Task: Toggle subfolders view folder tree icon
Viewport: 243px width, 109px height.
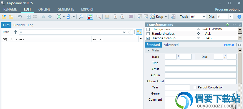Action: pyautogui.click(x=139, y=32)
